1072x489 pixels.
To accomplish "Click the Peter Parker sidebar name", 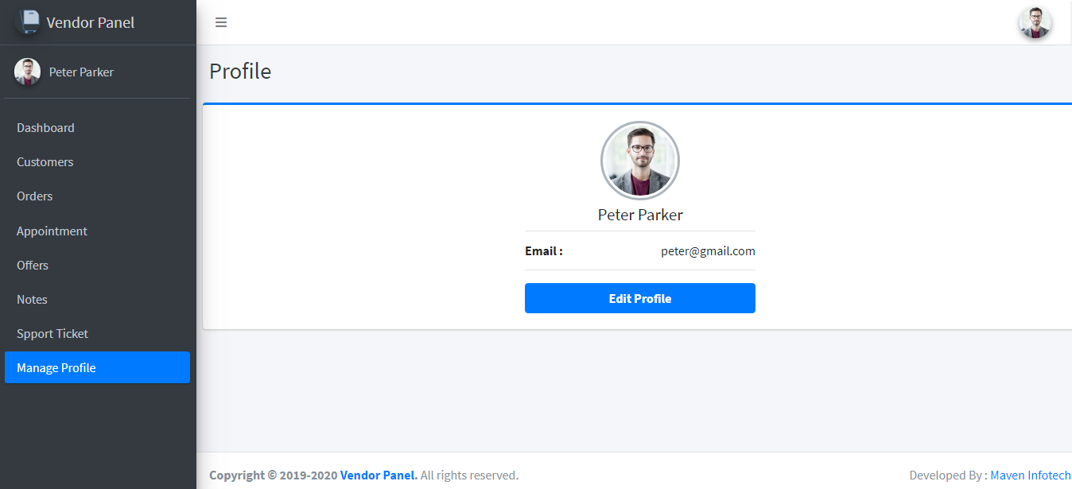I will (81, 72).
